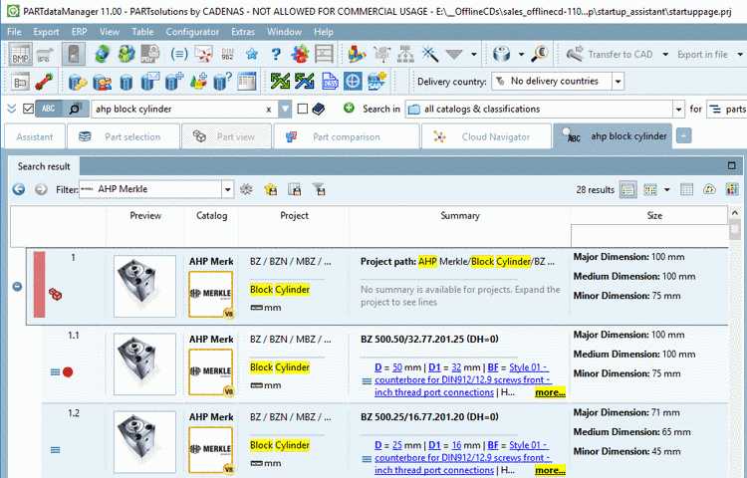This screenshot has width=747, height=478.
Task: Click the BMP export icon
Action: click(x=21, y=55)
